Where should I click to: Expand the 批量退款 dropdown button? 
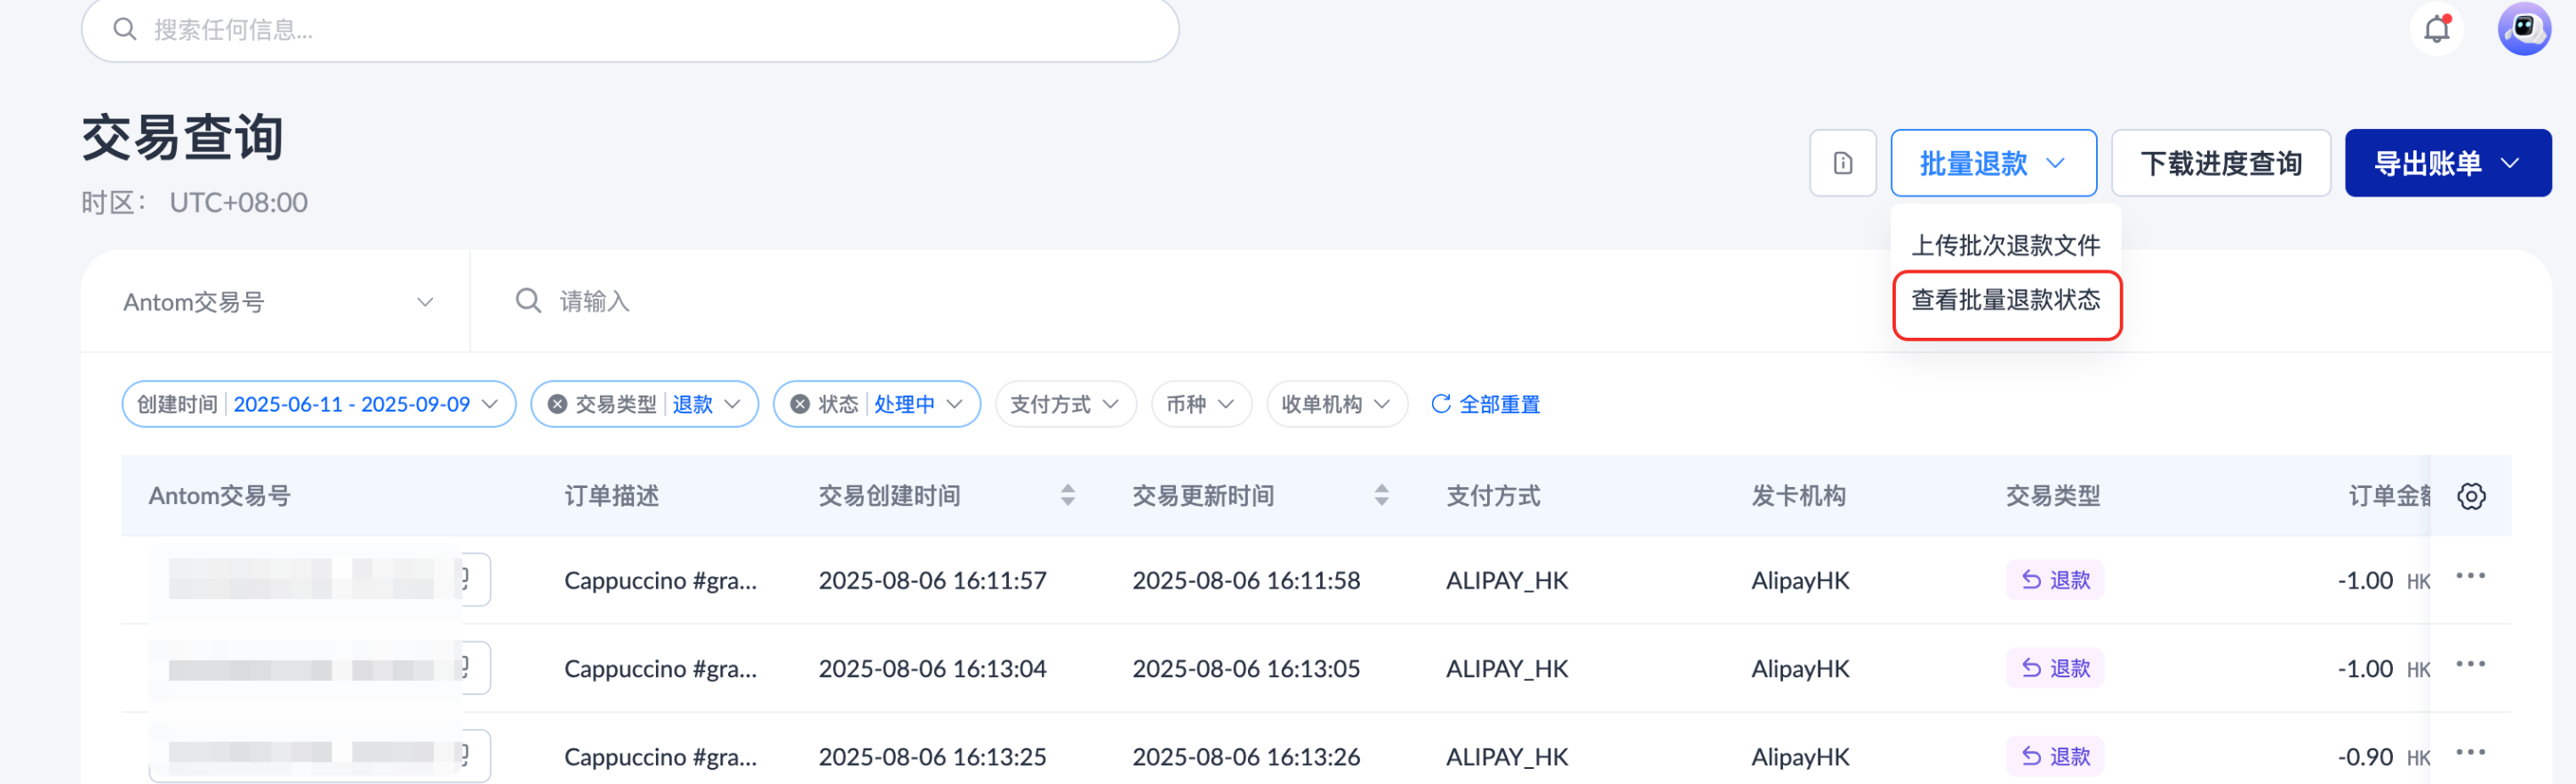pos(1992,163)
